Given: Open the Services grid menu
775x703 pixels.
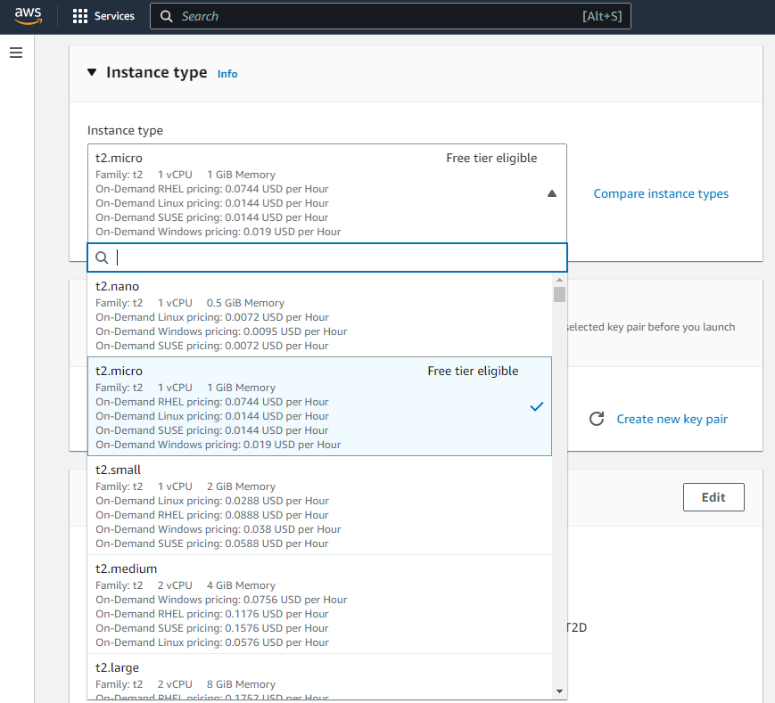Looking at the screenshot, I should click(79, 16).
